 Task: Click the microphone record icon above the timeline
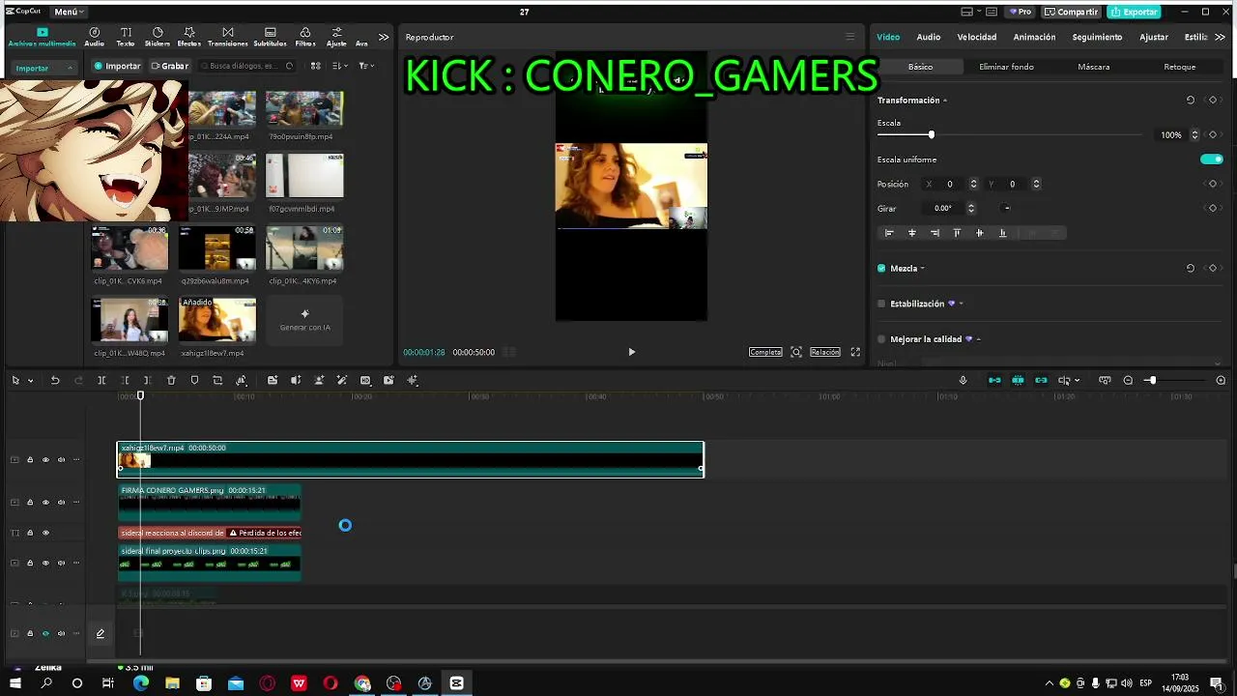click(963, 380)
